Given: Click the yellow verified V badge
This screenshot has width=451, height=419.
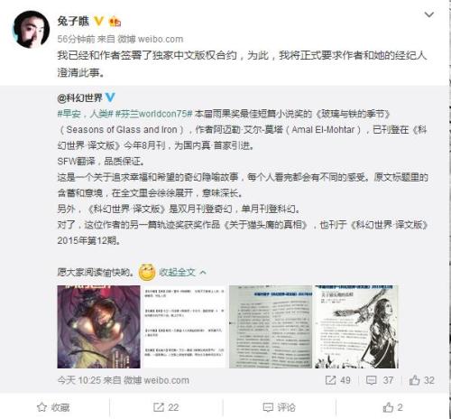Looking at the screenshot, I should [x=98, y=21].
